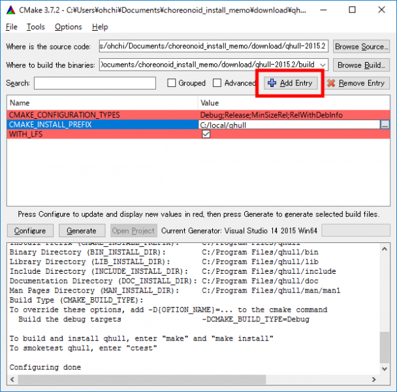397x392 pixels.
Task: Enable the Advanced checkbox
Action: pos(218,84)
